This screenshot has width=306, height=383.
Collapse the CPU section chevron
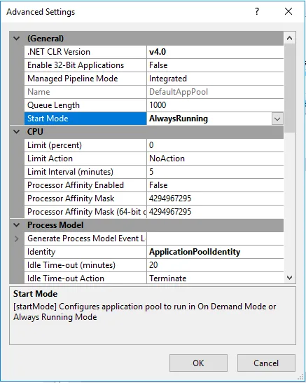(x=17, y=132)
